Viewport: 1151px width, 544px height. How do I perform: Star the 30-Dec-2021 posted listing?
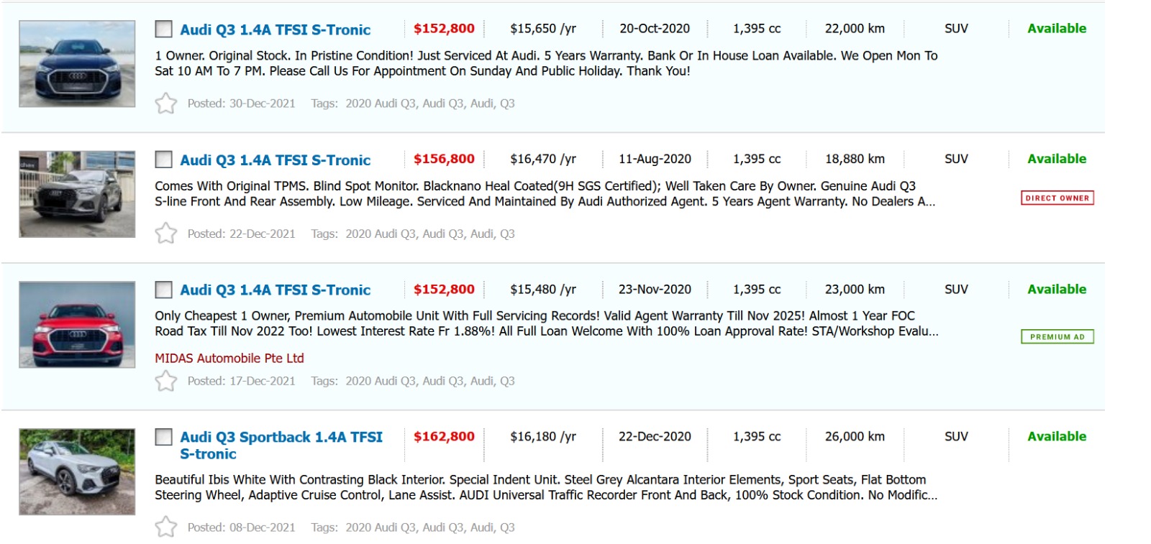(165, 103)
